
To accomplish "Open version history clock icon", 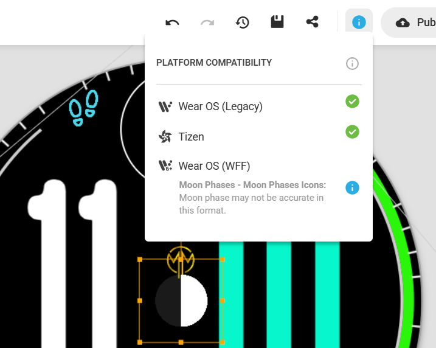I will pos(243,23).
